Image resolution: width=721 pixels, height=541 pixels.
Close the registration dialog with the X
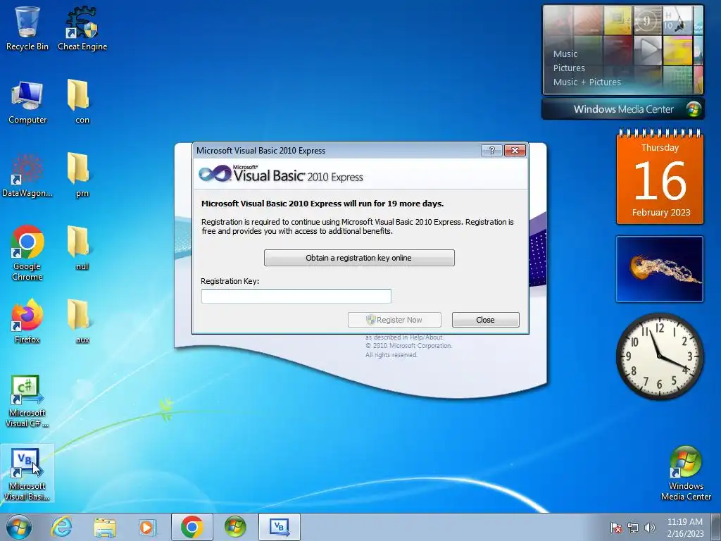[515, 151]
